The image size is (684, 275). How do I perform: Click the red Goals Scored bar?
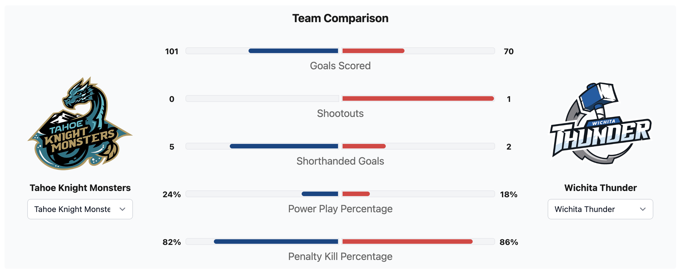click(x=373, y=51)
